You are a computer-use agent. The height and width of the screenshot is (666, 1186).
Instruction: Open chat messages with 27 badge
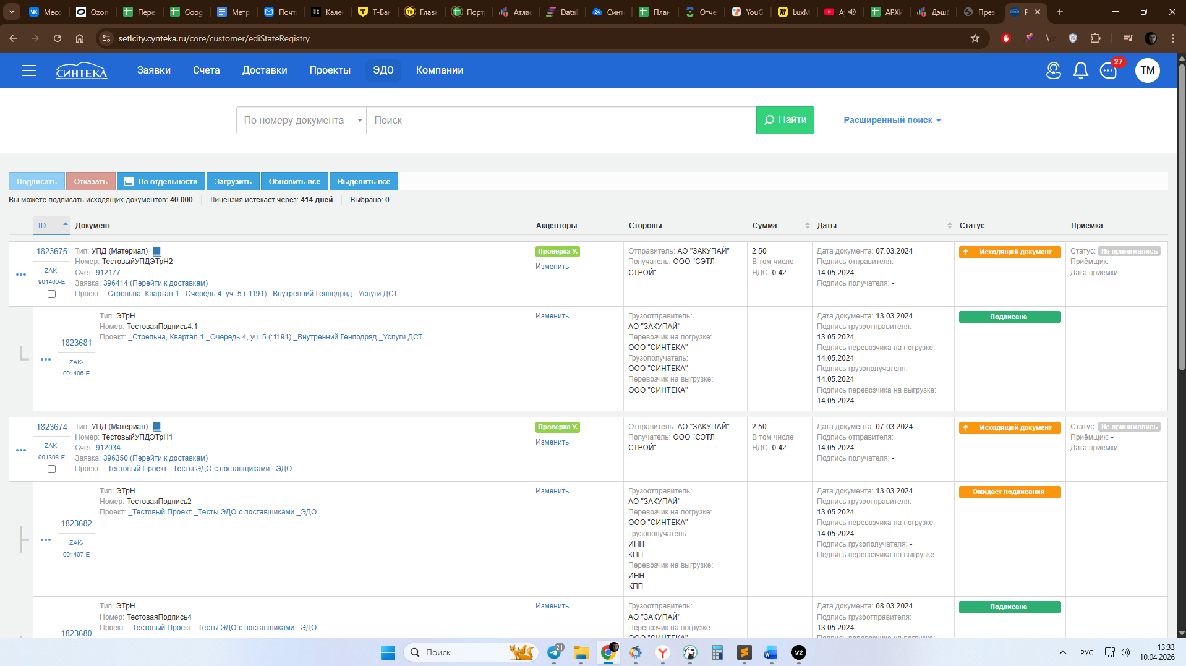tap(1109, 70)
